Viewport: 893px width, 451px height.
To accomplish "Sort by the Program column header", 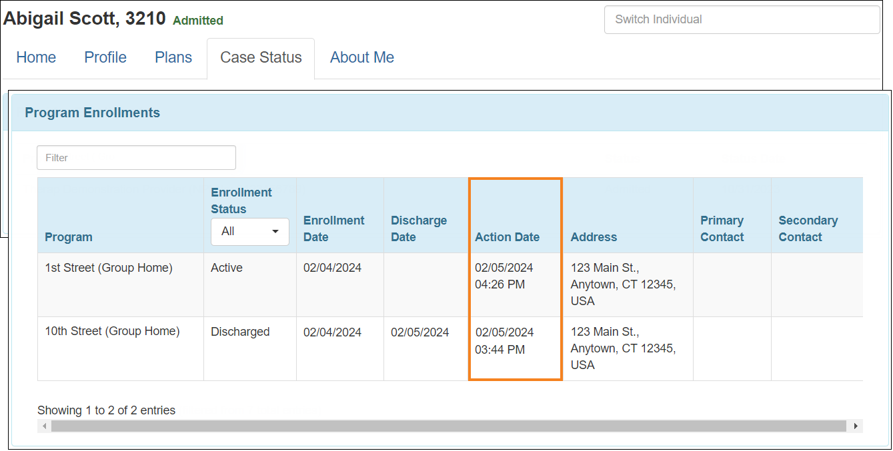I will 69,237.
